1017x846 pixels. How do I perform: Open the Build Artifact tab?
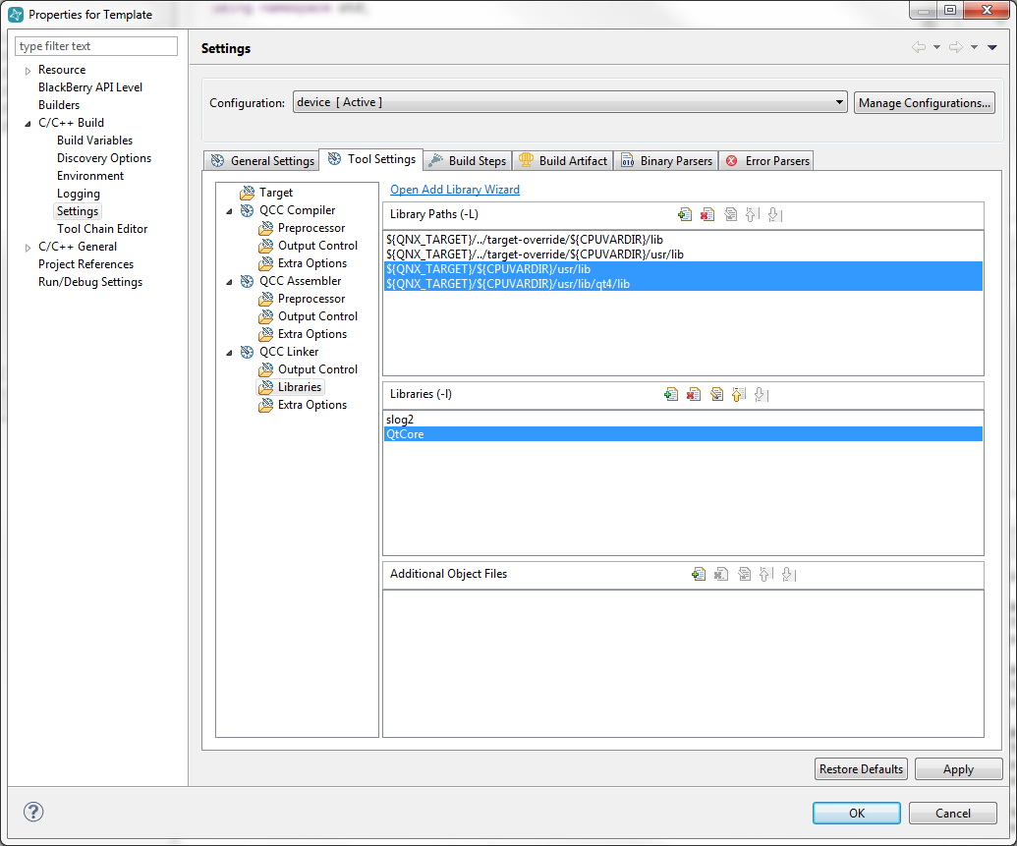pyautogui.click(x=563, y=161)
